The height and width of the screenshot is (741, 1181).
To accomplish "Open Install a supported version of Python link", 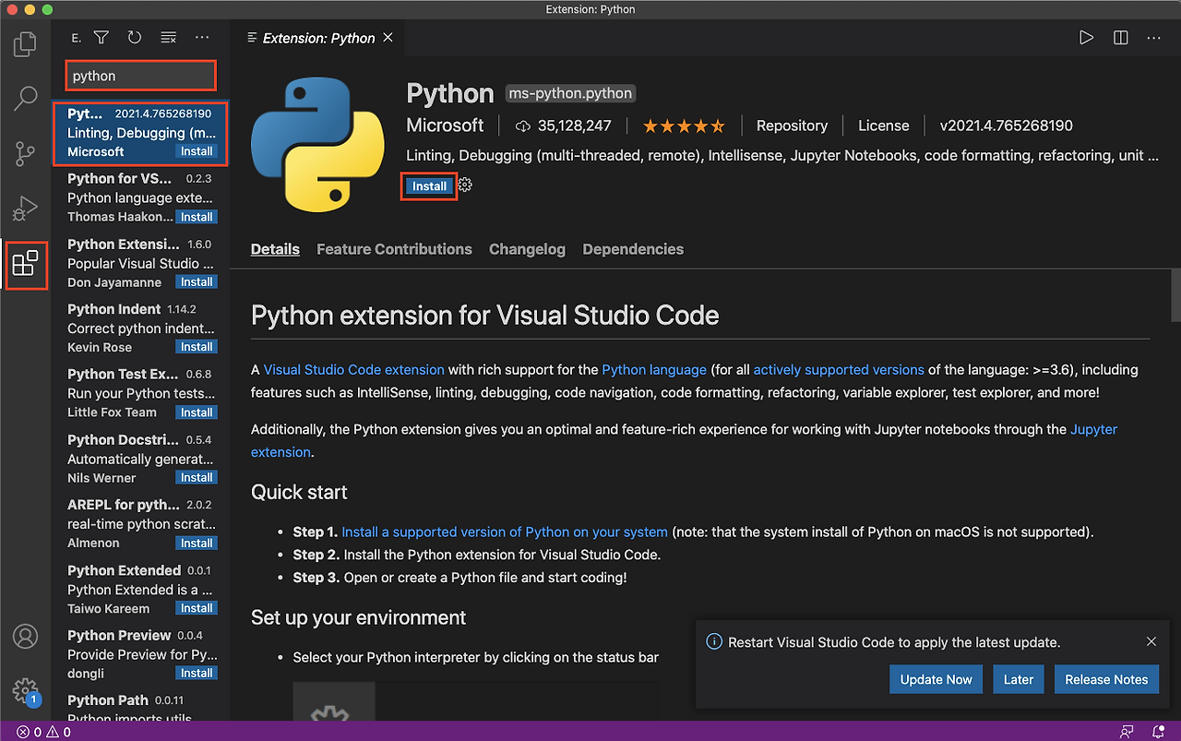I will 505,532.
